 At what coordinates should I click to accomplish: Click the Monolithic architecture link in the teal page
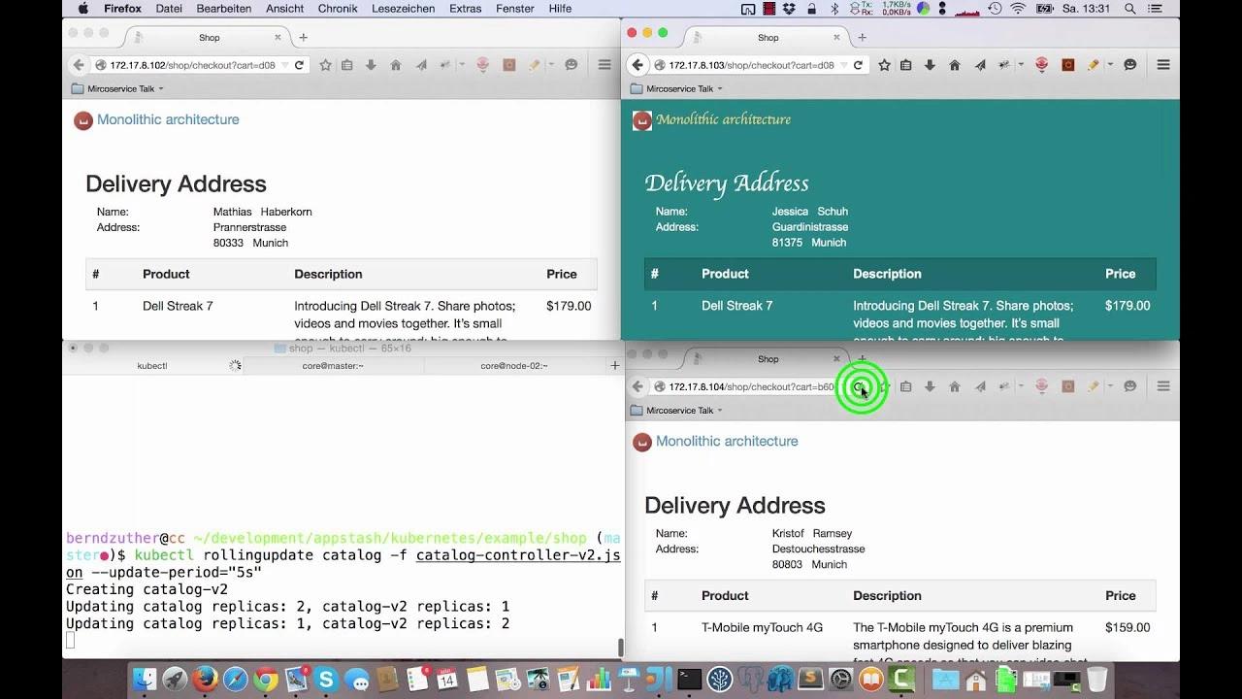(x=723, y=119)
